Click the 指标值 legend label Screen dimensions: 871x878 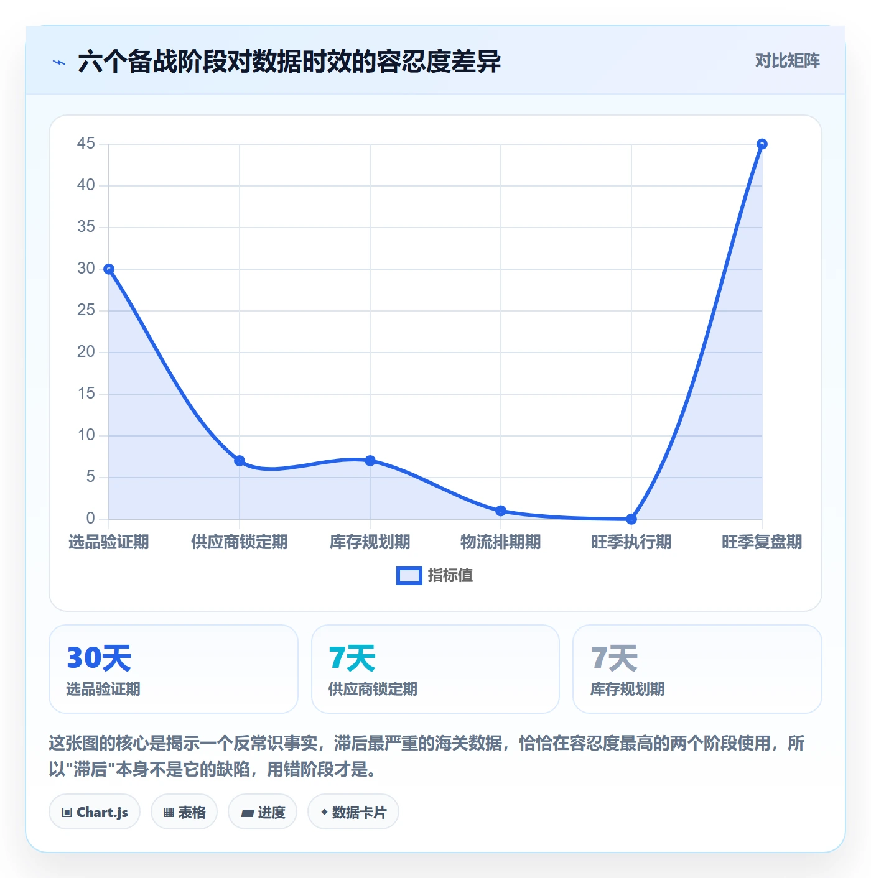coord(450,576)
